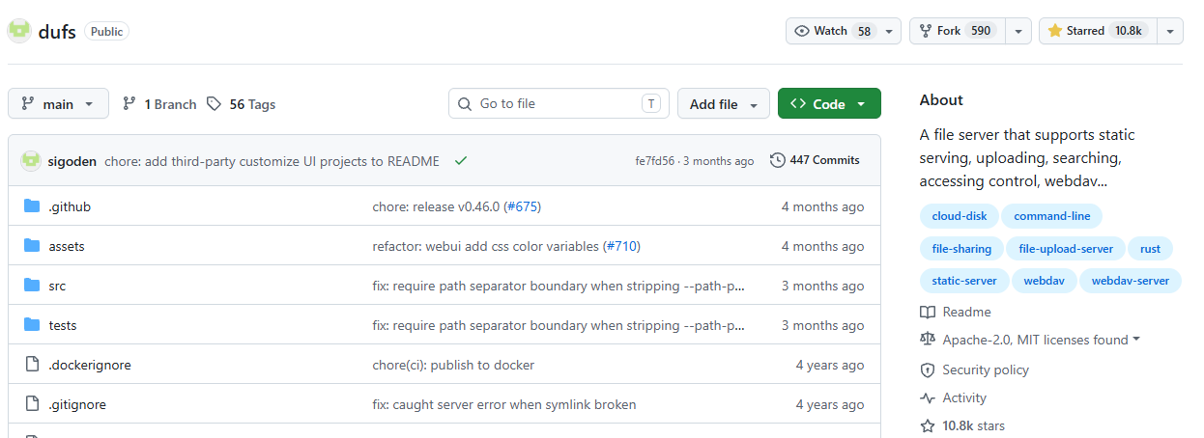Open the src folder name

pyautogui.click(x=57, y=286)
